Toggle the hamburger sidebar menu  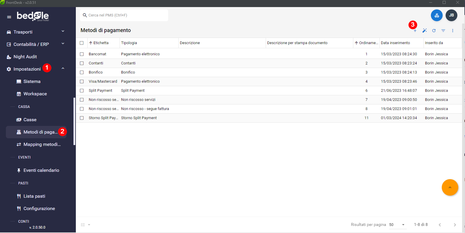[x=9, y=17]
